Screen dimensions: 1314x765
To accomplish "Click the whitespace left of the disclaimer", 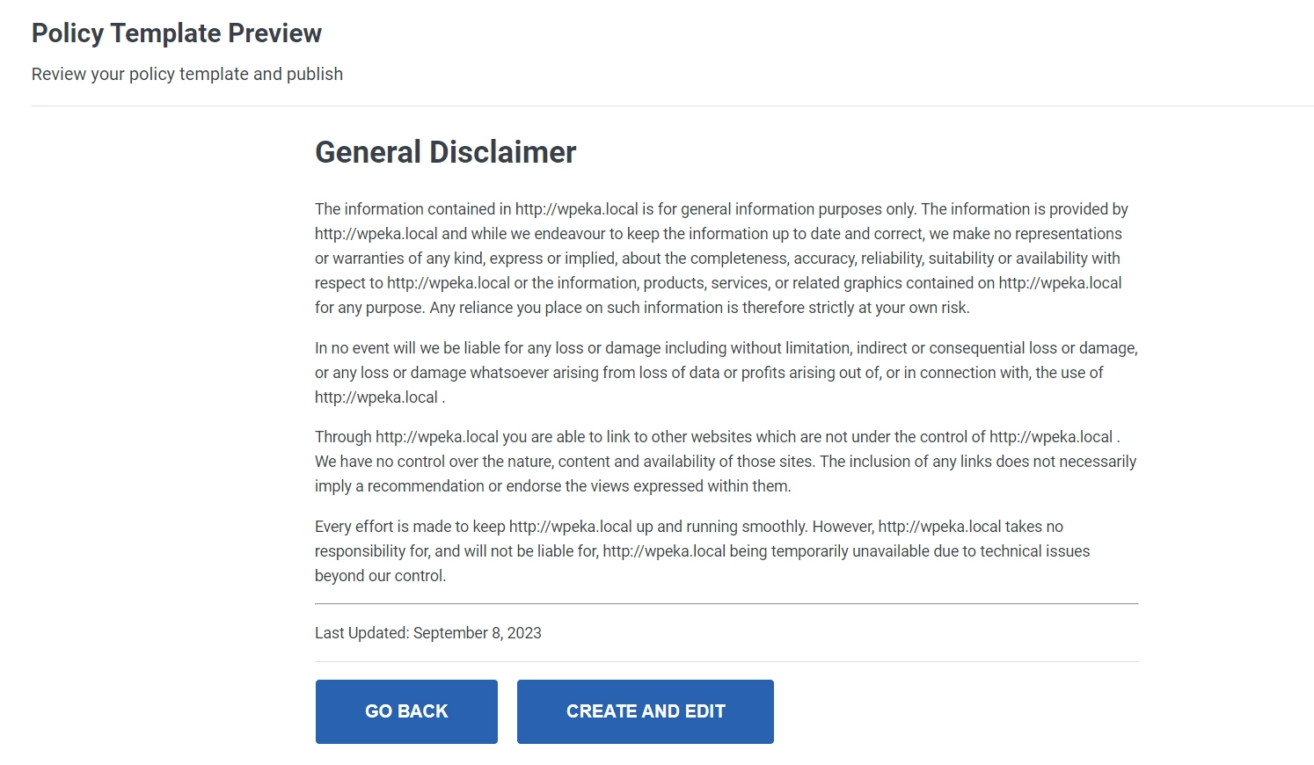I will [x=158, y=352].
